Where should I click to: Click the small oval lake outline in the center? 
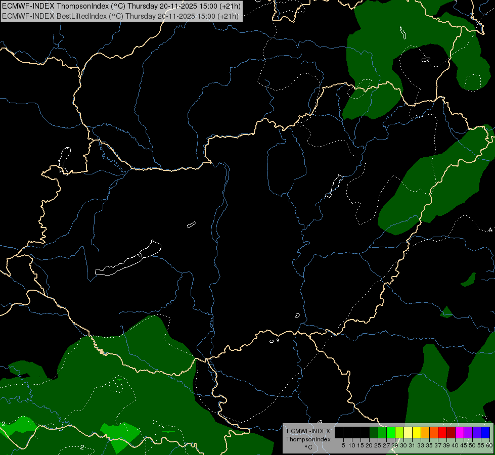click(192, 224)
